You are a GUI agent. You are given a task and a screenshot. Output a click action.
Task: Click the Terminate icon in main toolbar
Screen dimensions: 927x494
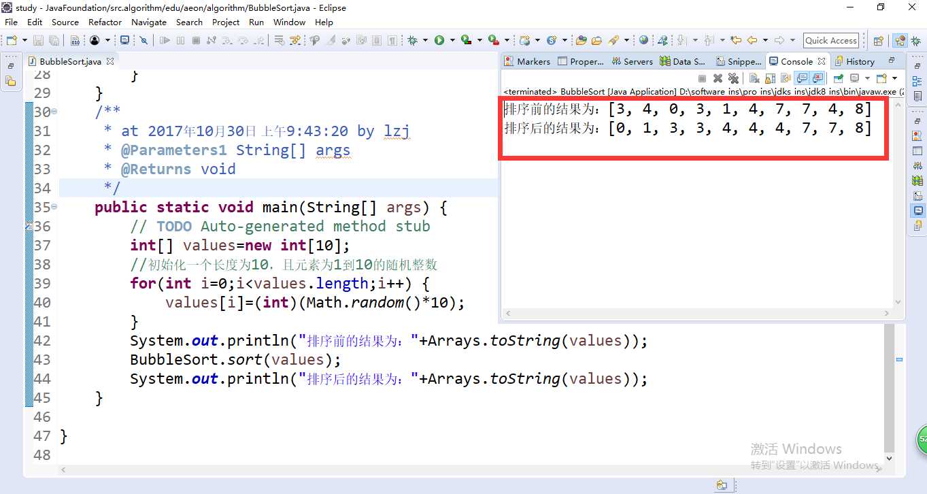pyautogui.click(x=196, y=41)
